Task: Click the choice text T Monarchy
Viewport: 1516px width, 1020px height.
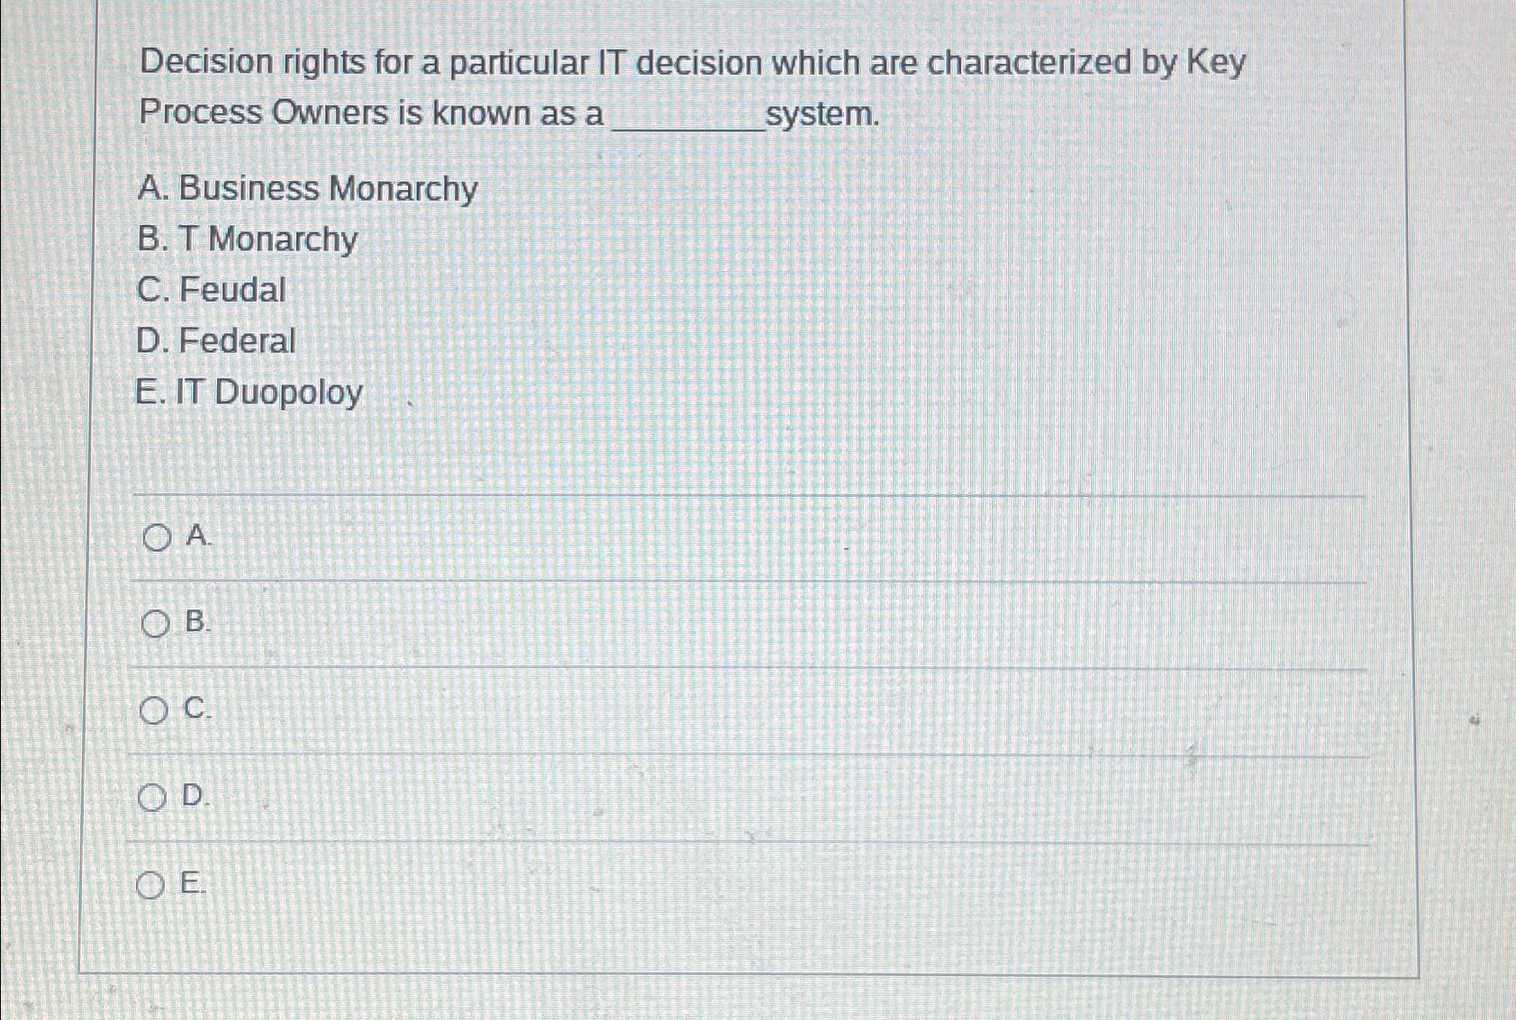Action: pos(247,239)
